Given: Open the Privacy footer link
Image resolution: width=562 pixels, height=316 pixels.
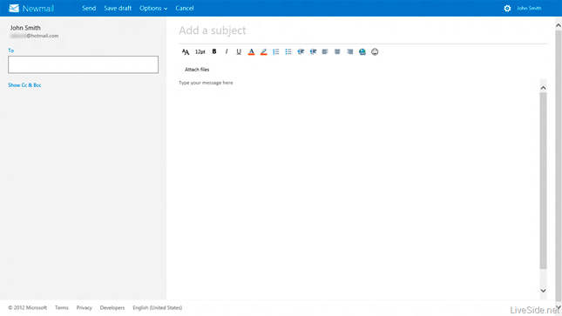Looking at the screenshot, I should [85, 308].
